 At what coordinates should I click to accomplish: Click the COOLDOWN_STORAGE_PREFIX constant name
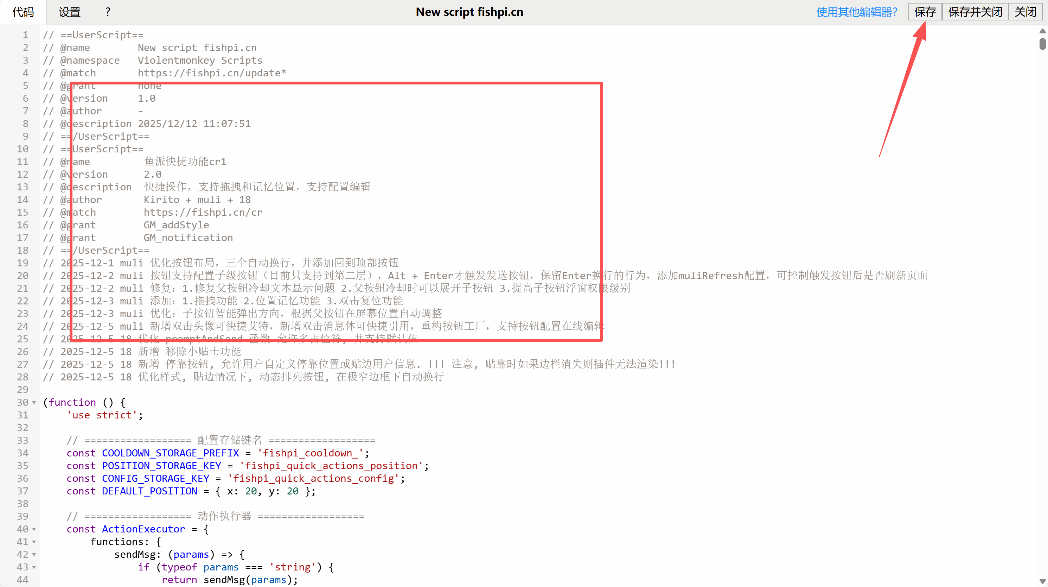coord(170,453)
